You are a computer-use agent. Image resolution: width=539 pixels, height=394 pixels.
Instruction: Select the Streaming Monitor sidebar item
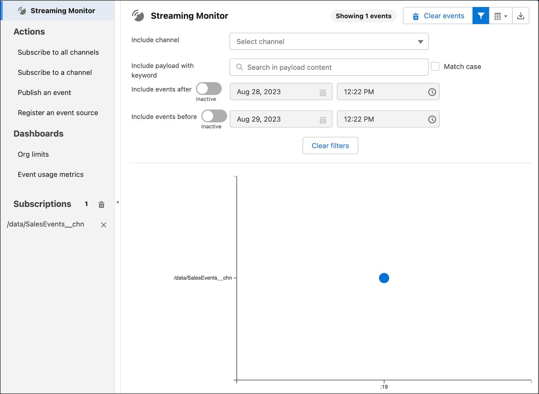coord(58,11)
